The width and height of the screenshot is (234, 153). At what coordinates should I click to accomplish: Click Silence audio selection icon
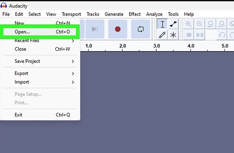(x=200, y=35)
